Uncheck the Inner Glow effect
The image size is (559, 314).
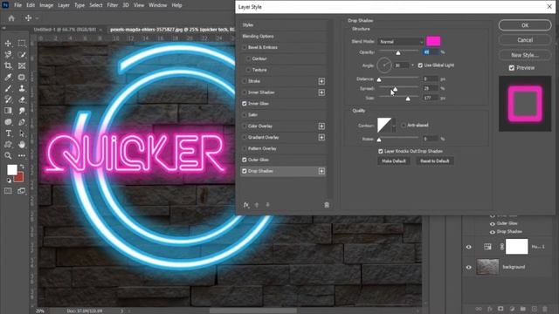(245, 104)
